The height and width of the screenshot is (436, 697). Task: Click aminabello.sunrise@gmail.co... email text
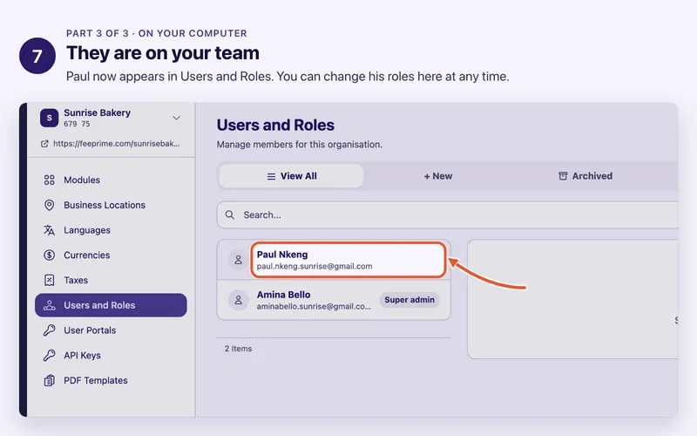(x=314, y=307)
